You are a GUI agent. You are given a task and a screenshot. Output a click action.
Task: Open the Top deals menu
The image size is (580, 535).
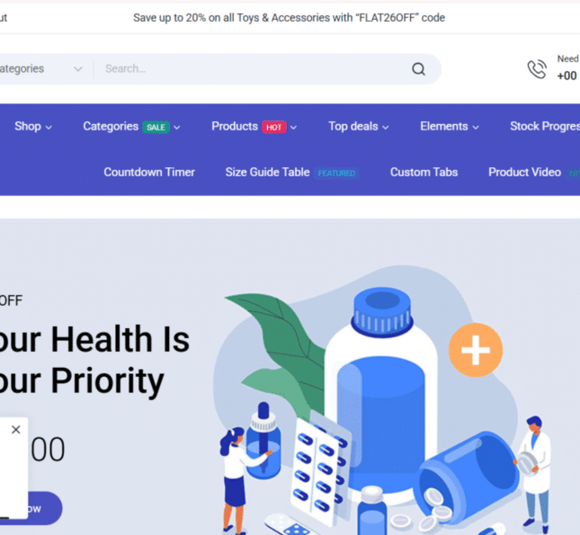click(x=358, y=127)
